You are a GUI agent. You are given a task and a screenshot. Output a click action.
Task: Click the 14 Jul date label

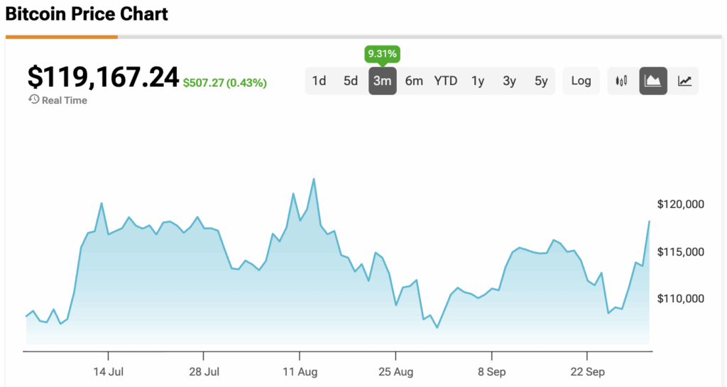click(109, 371)
